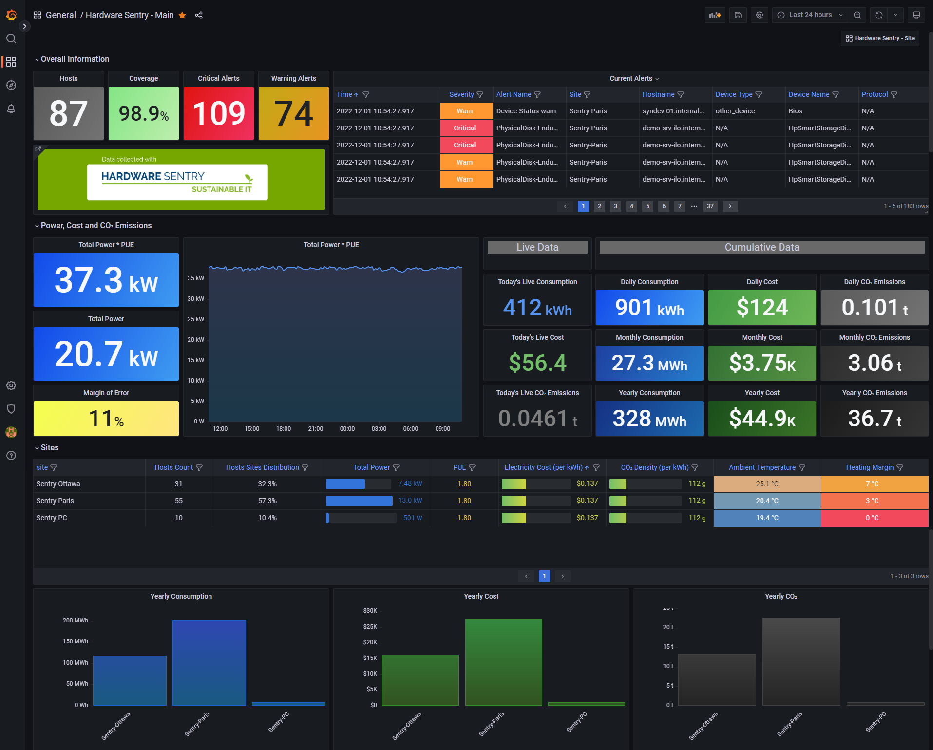Click the Add panel icon in toolbar
933x750 pixels.
click(715, 15)
